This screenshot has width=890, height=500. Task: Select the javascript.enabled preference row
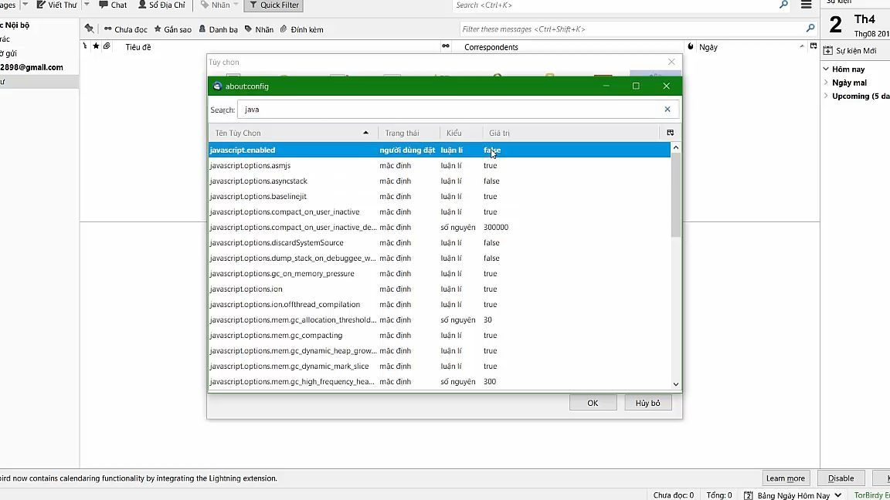(x=440, y=150)
